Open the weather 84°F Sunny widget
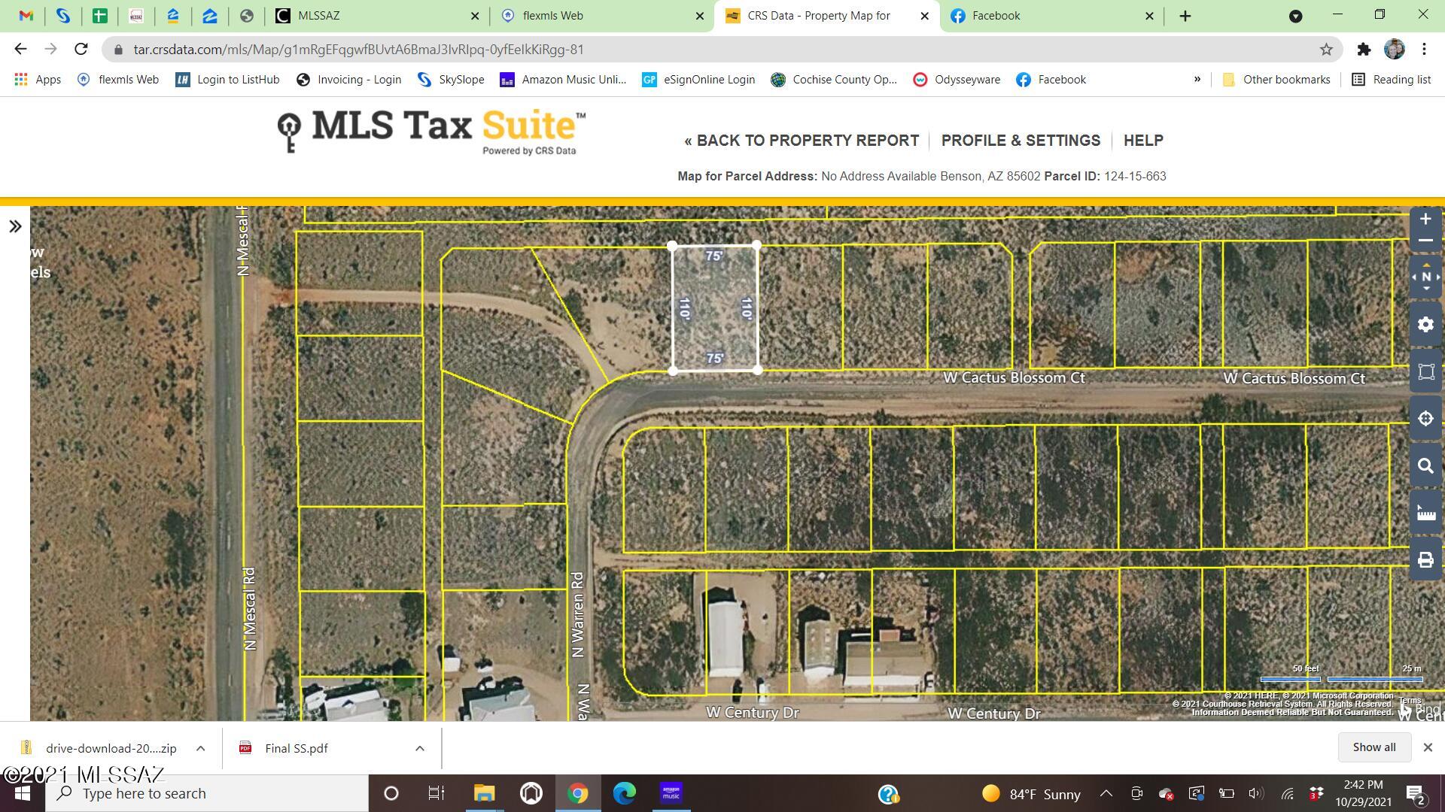 [x=1031, y=794]
